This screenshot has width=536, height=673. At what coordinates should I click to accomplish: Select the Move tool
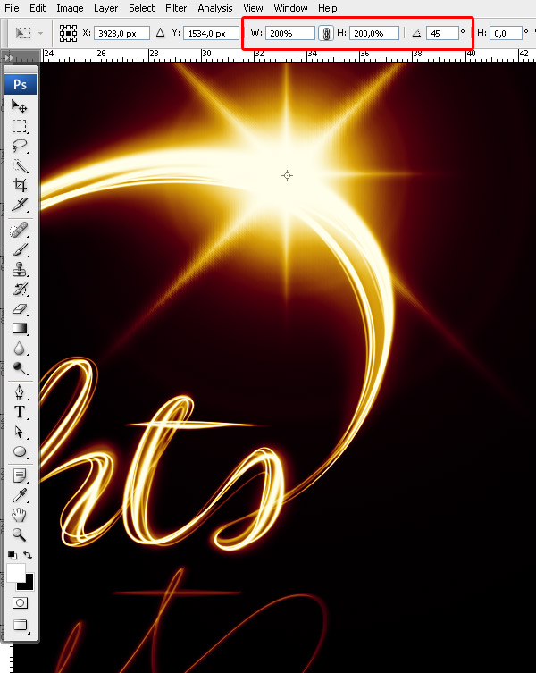point(20,106)
